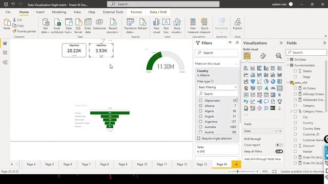This screenshot has width=328, height=184.
Task: Select the Card visual icon
Action: coord(280,88)
